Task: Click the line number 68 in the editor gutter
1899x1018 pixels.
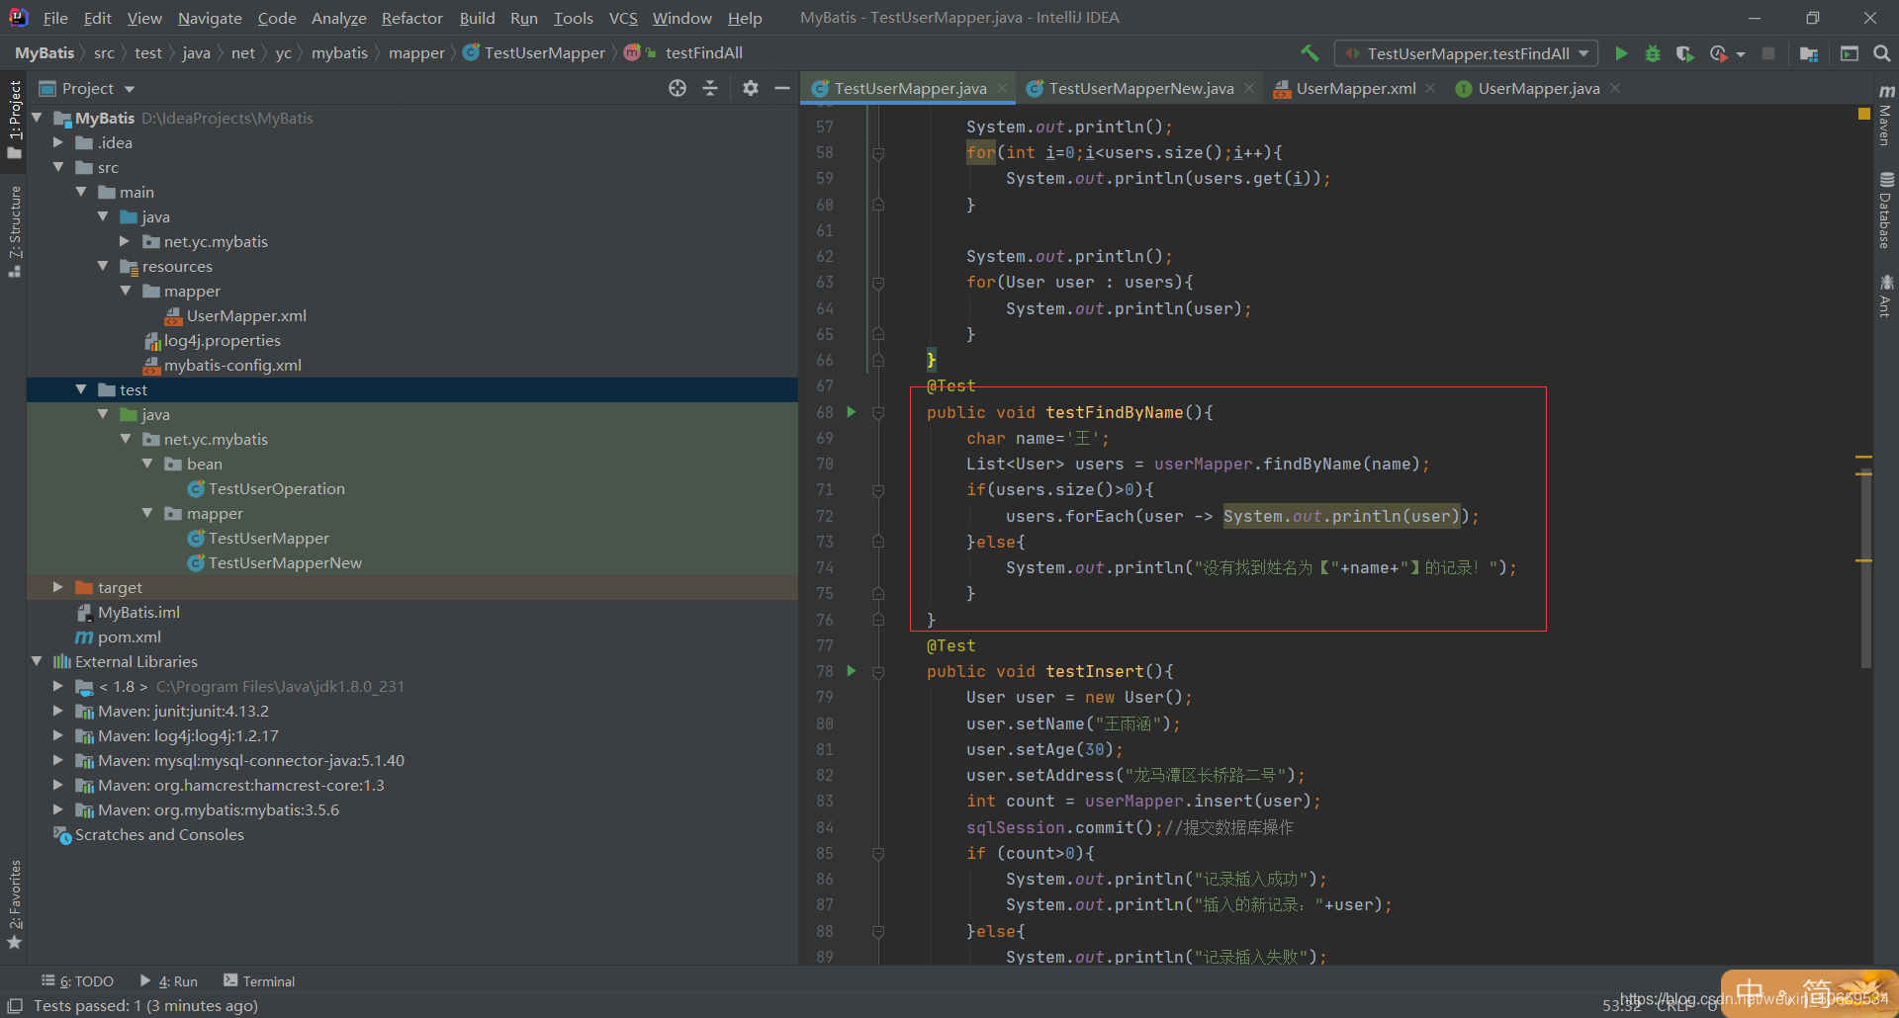Action: (825, 412)
